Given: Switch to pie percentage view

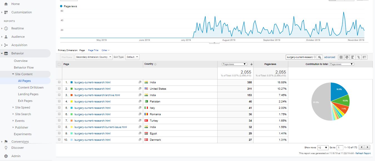Looking at the screenshot, I should click(347, 57).
